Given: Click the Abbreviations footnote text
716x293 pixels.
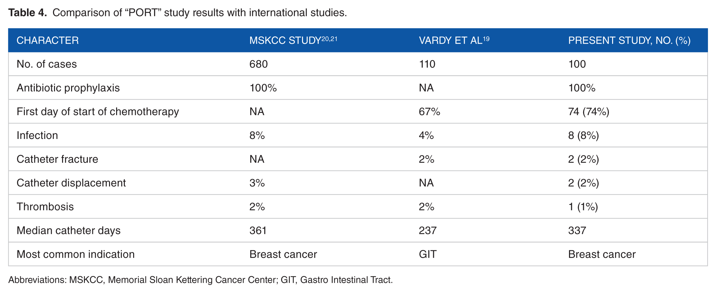Looking at the screenshot, I should (200, 280).
